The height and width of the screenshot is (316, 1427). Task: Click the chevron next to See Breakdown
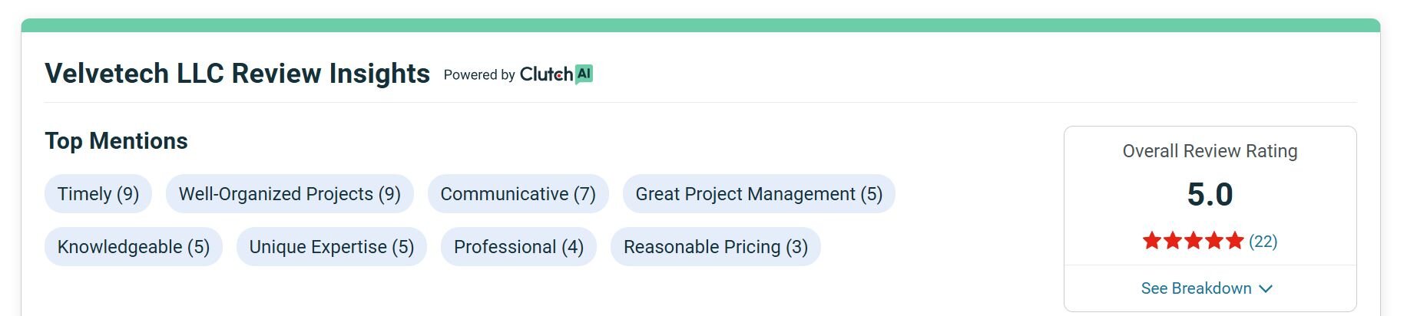(x=1266, y=288)
